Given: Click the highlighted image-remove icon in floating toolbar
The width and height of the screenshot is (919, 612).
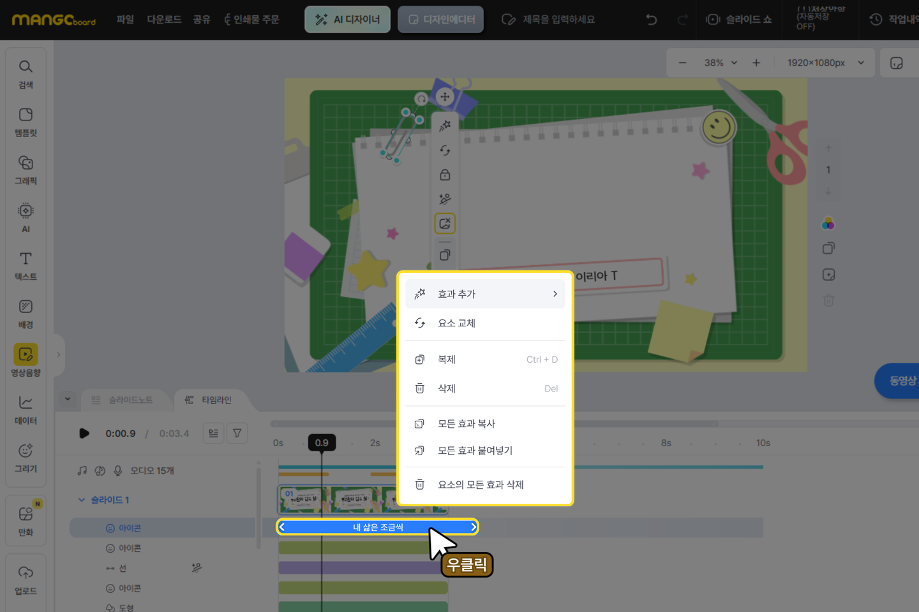Looking at the screenshot, I should coord(445,224).
